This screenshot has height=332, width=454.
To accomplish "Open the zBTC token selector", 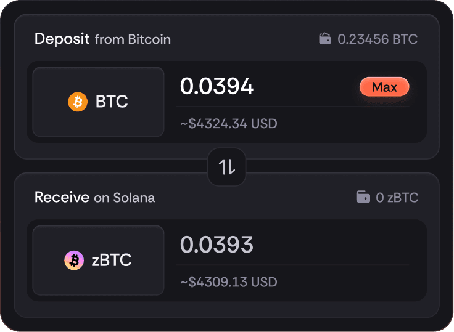I will tap(98, 261).
